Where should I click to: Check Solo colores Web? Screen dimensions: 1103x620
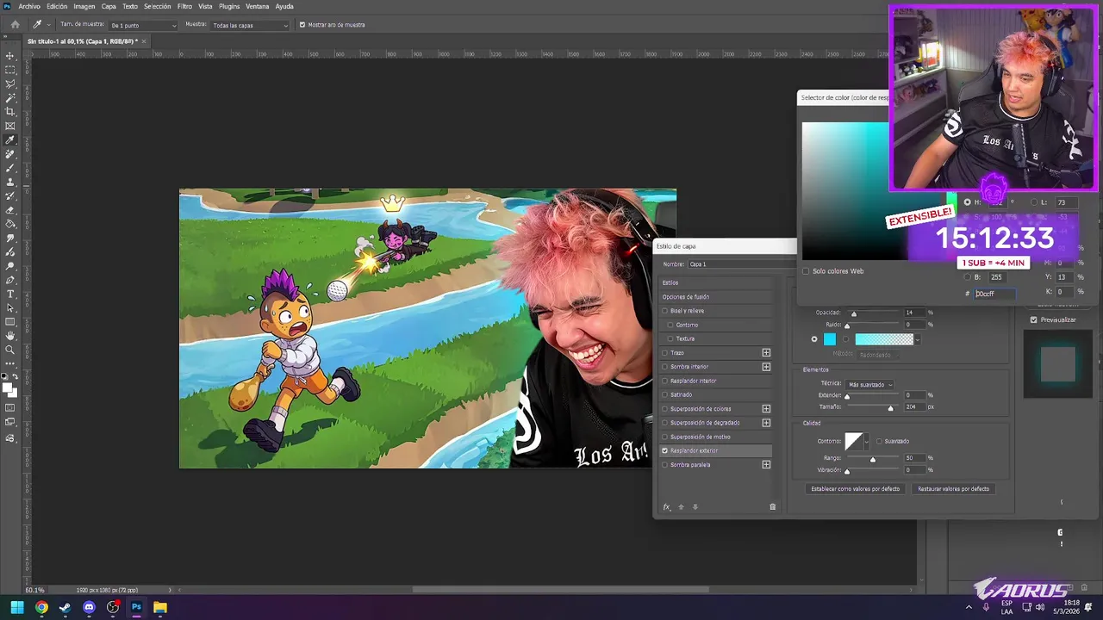pos(806,271)
